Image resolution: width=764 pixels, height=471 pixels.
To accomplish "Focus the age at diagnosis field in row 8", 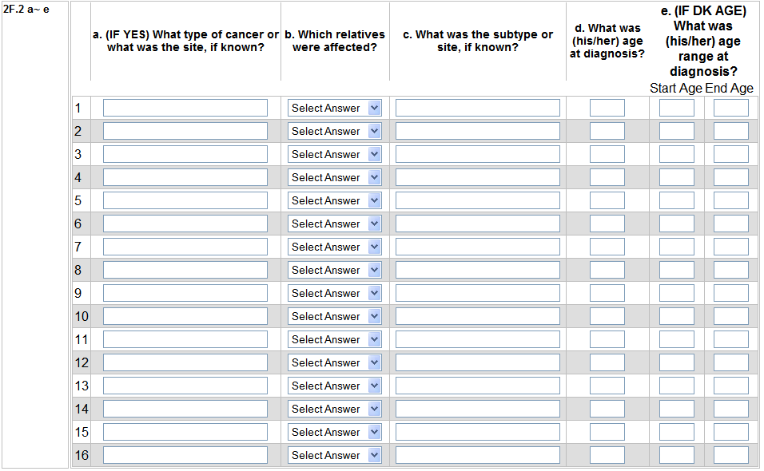I will click(607, 270).
